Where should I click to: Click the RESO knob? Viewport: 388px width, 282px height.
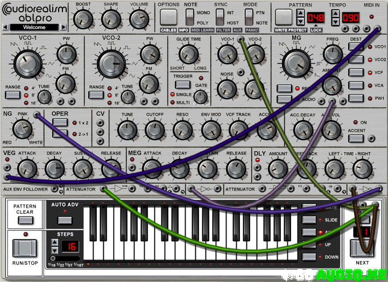[182, 130]
